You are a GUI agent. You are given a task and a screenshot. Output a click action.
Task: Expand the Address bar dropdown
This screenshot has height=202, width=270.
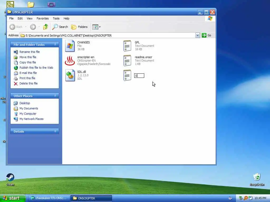(197, 36)
